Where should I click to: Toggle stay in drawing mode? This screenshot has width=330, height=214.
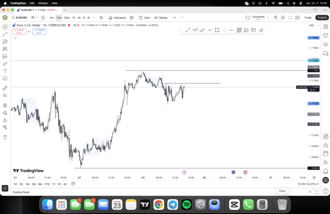click(5, 113)
